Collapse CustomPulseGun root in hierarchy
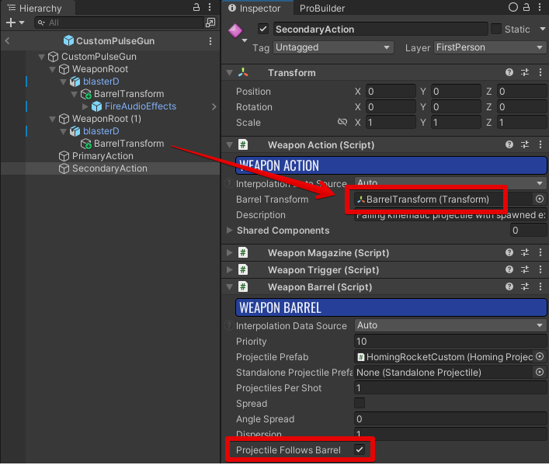This screenshot has height=465, width=549. 42,57
